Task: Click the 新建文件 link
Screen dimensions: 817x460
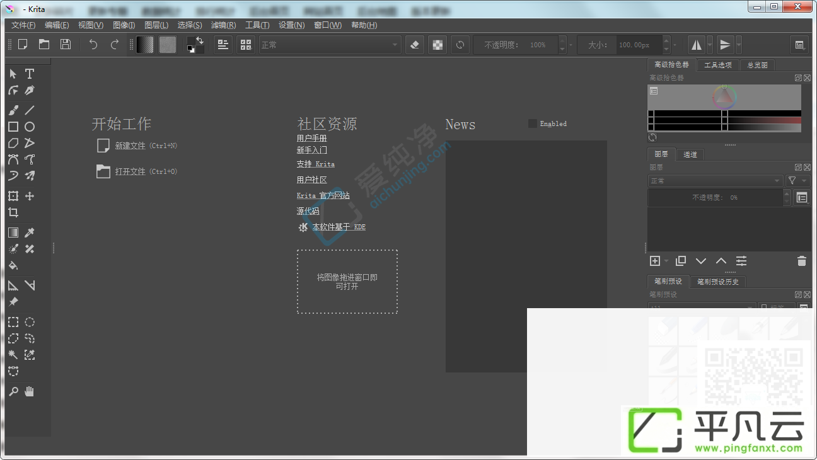Action: 130,146
